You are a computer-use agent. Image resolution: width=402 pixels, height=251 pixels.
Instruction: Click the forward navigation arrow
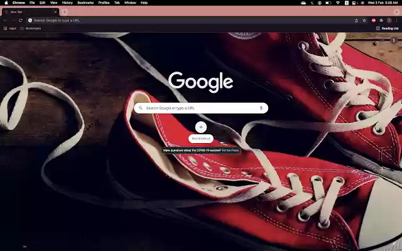coord(13,20)
